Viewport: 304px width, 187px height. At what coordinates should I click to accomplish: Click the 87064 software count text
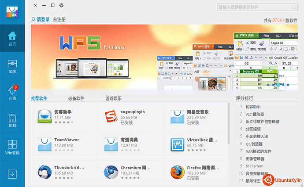tap(278, 20)
